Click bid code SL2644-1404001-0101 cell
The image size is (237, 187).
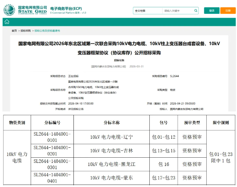click(x=52, y=137)
